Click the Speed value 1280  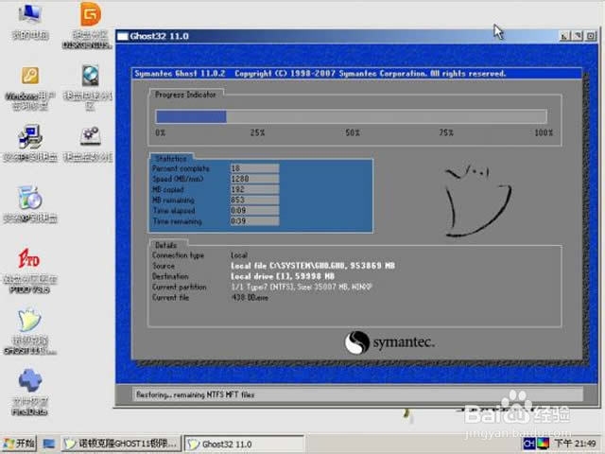pos(254,179)
